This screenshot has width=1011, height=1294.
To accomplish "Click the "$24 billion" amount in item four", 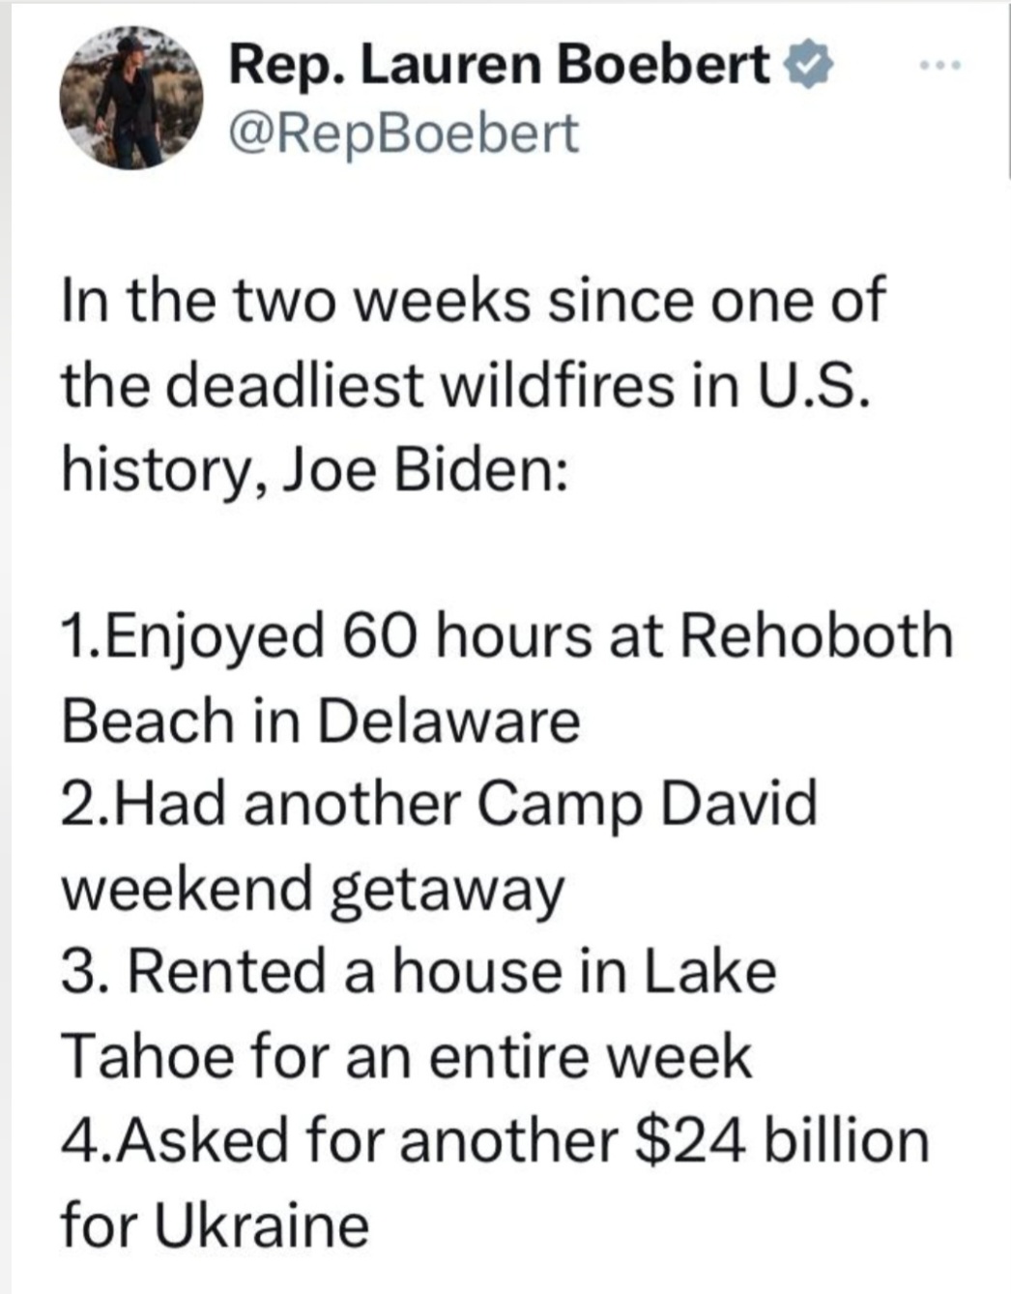I will [x=780, y=1140].
